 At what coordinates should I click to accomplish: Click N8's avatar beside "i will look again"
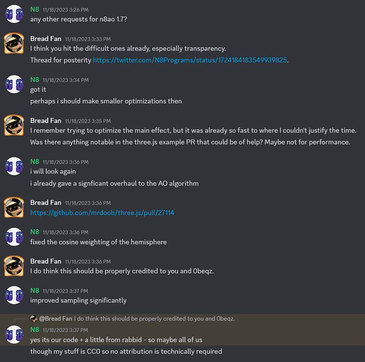click(x=14, y=166)
